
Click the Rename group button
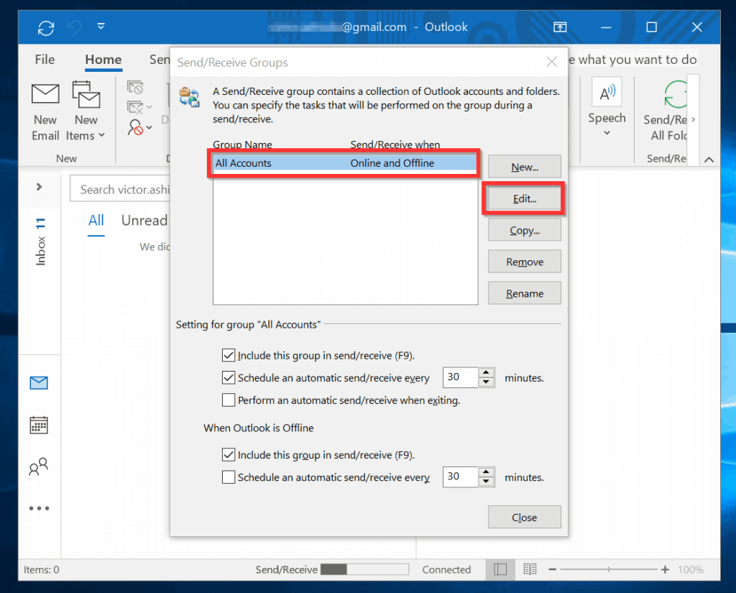tap(524, 293)
